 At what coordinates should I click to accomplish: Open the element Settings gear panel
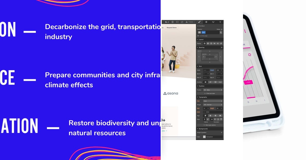(206, 22)
